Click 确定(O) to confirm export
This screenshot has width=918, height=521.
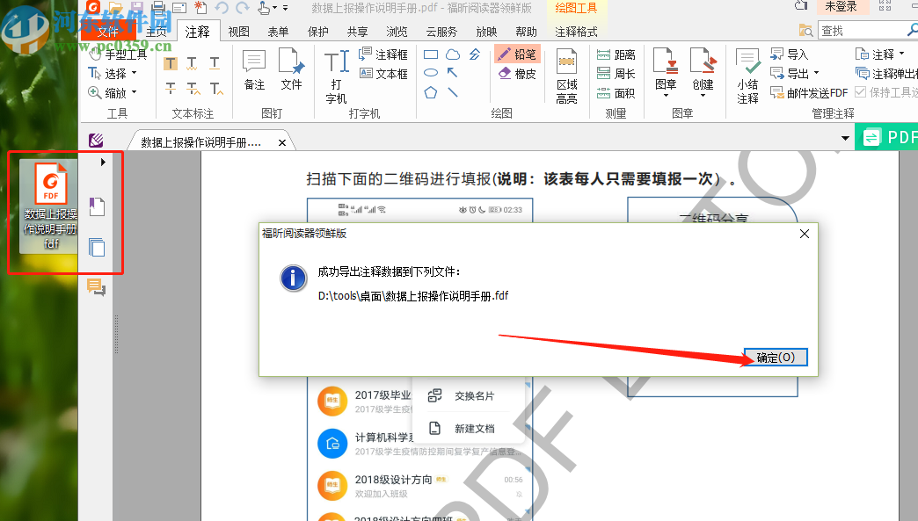[x=775, y=357]
